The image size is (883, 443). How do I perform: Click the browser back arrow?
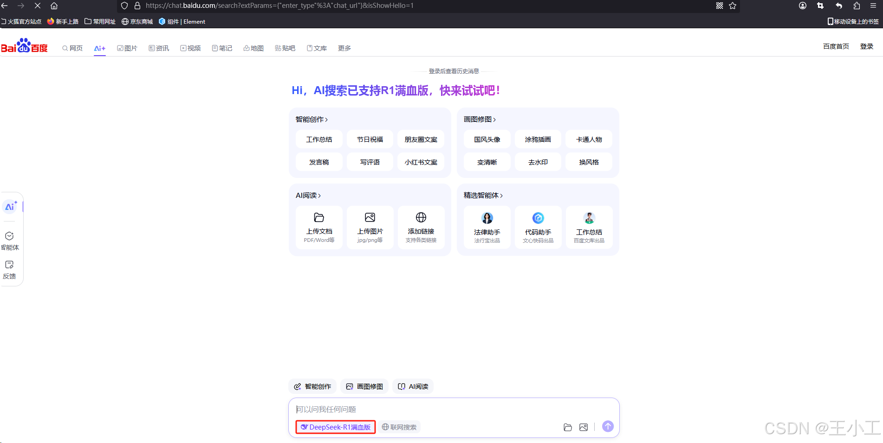(x=5, y=6)
